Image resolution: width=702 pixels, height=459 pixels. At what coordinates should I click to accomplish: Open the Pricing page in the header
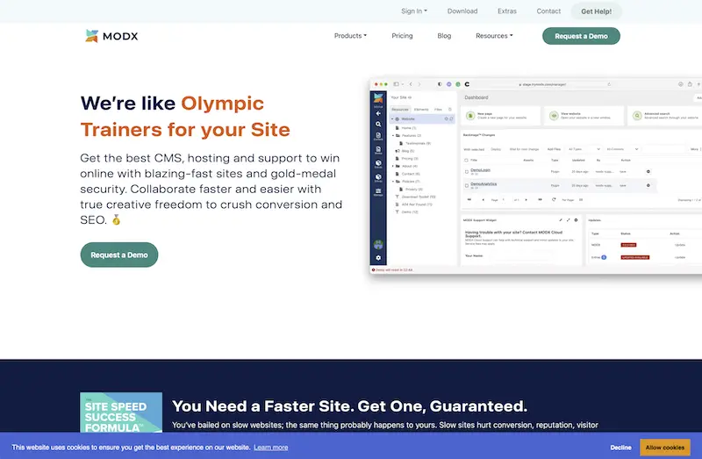402,36
